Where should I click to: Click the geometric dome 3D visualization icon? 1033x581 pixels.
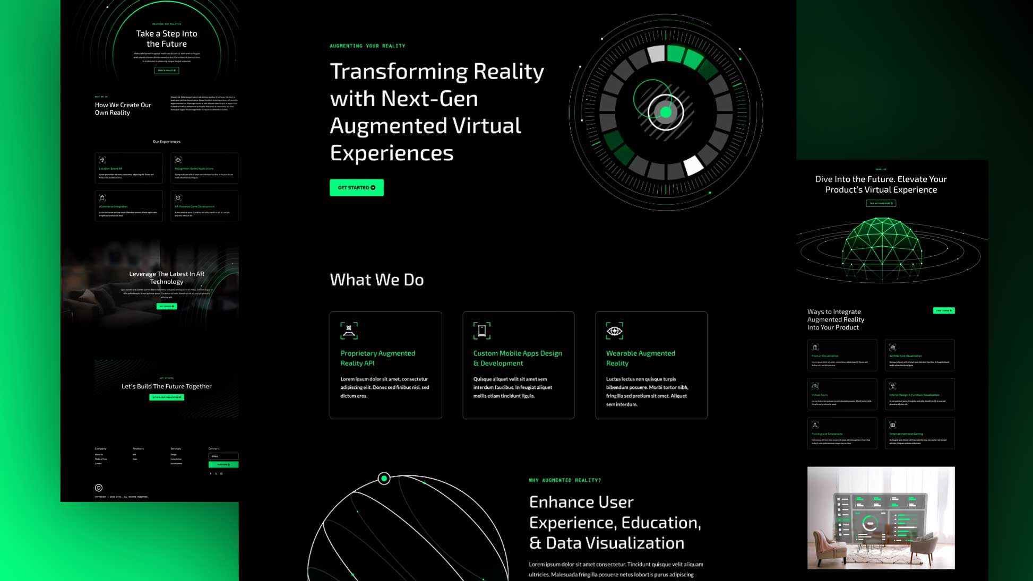[x=882, y=248]
